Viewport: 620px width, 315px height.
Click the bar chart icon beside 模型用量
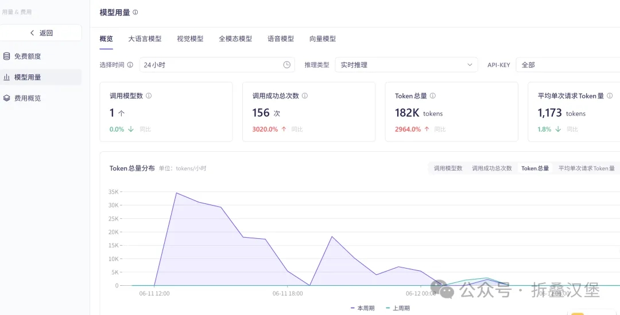(x=7, y=77)
